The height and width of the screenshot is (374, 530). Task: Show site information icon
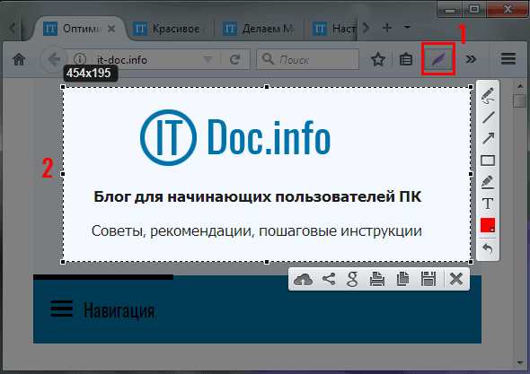click(80, 60)
